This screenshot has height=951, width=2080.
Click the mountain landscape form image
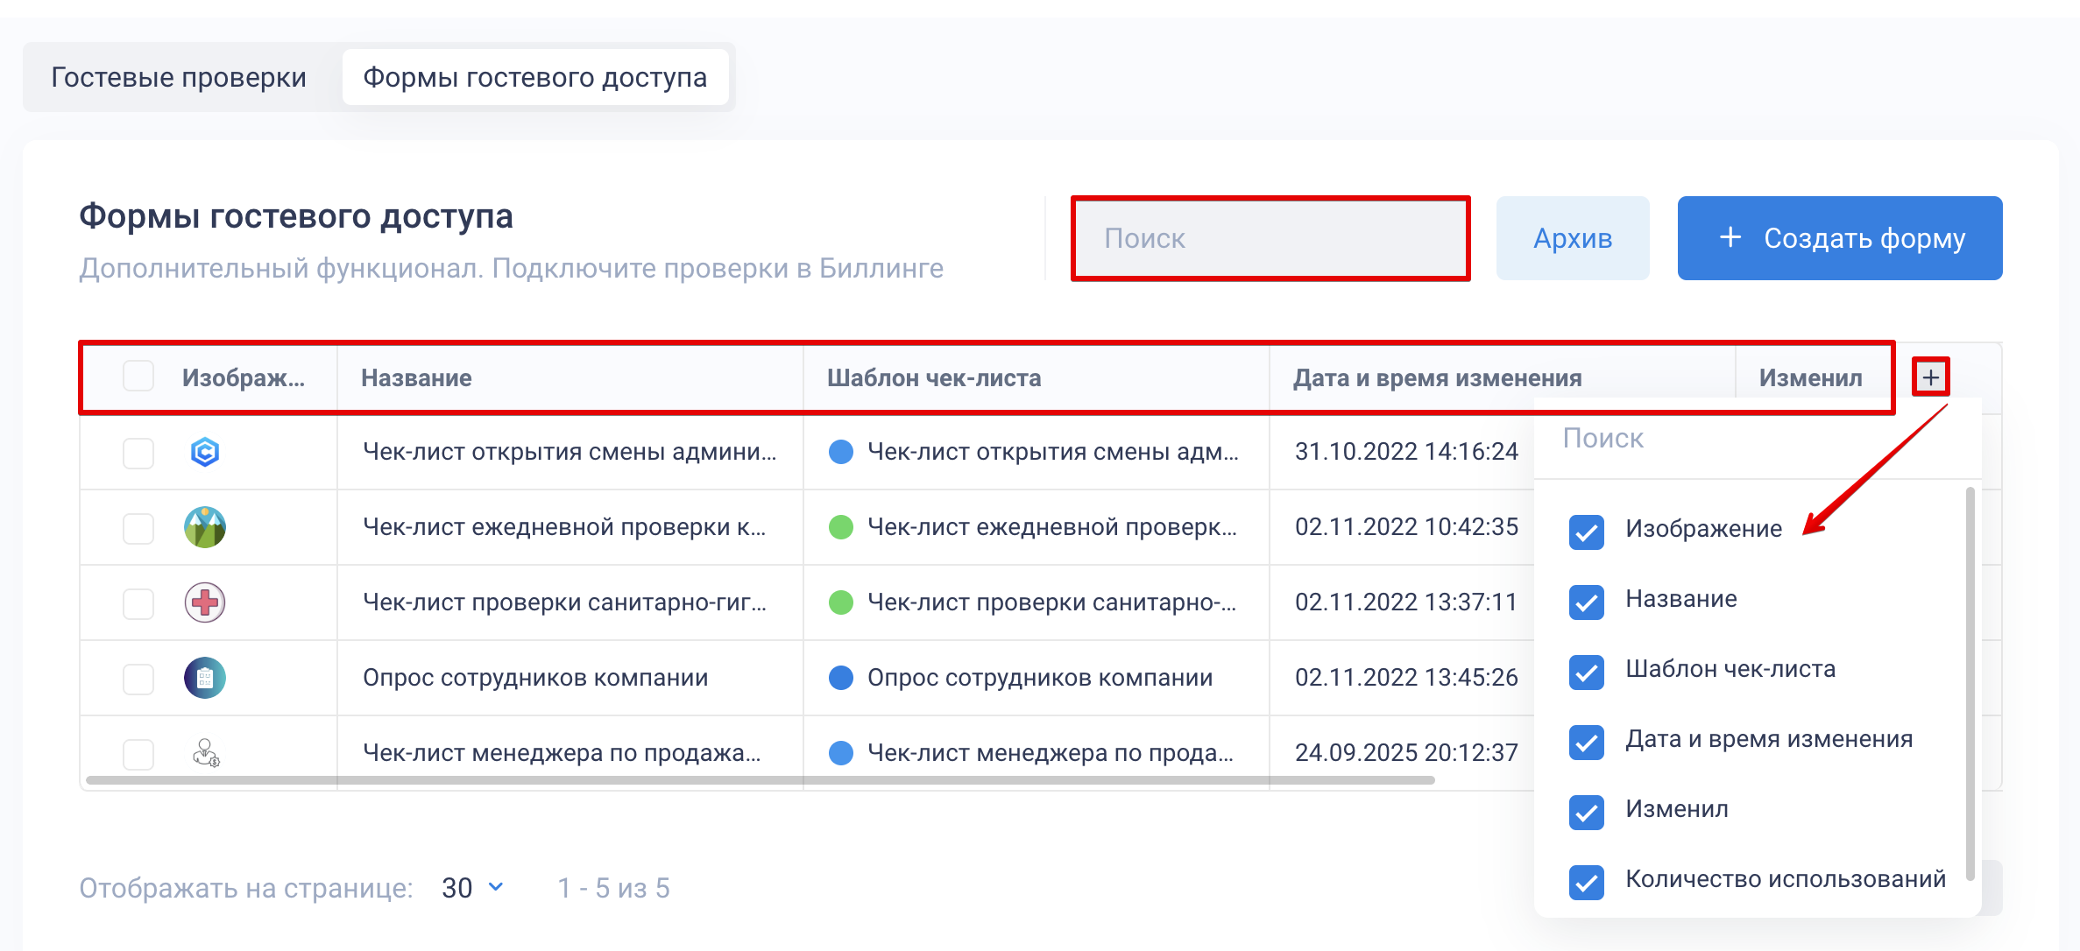(205, 527)
